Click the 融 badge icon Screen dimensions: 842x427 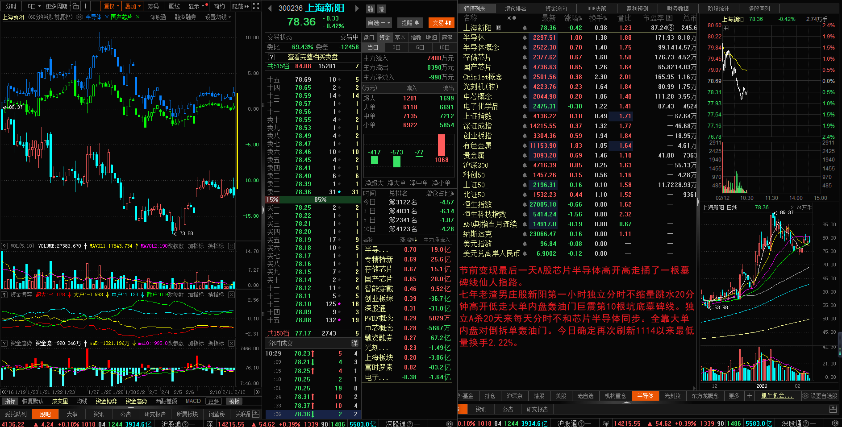tap(371, 9)
